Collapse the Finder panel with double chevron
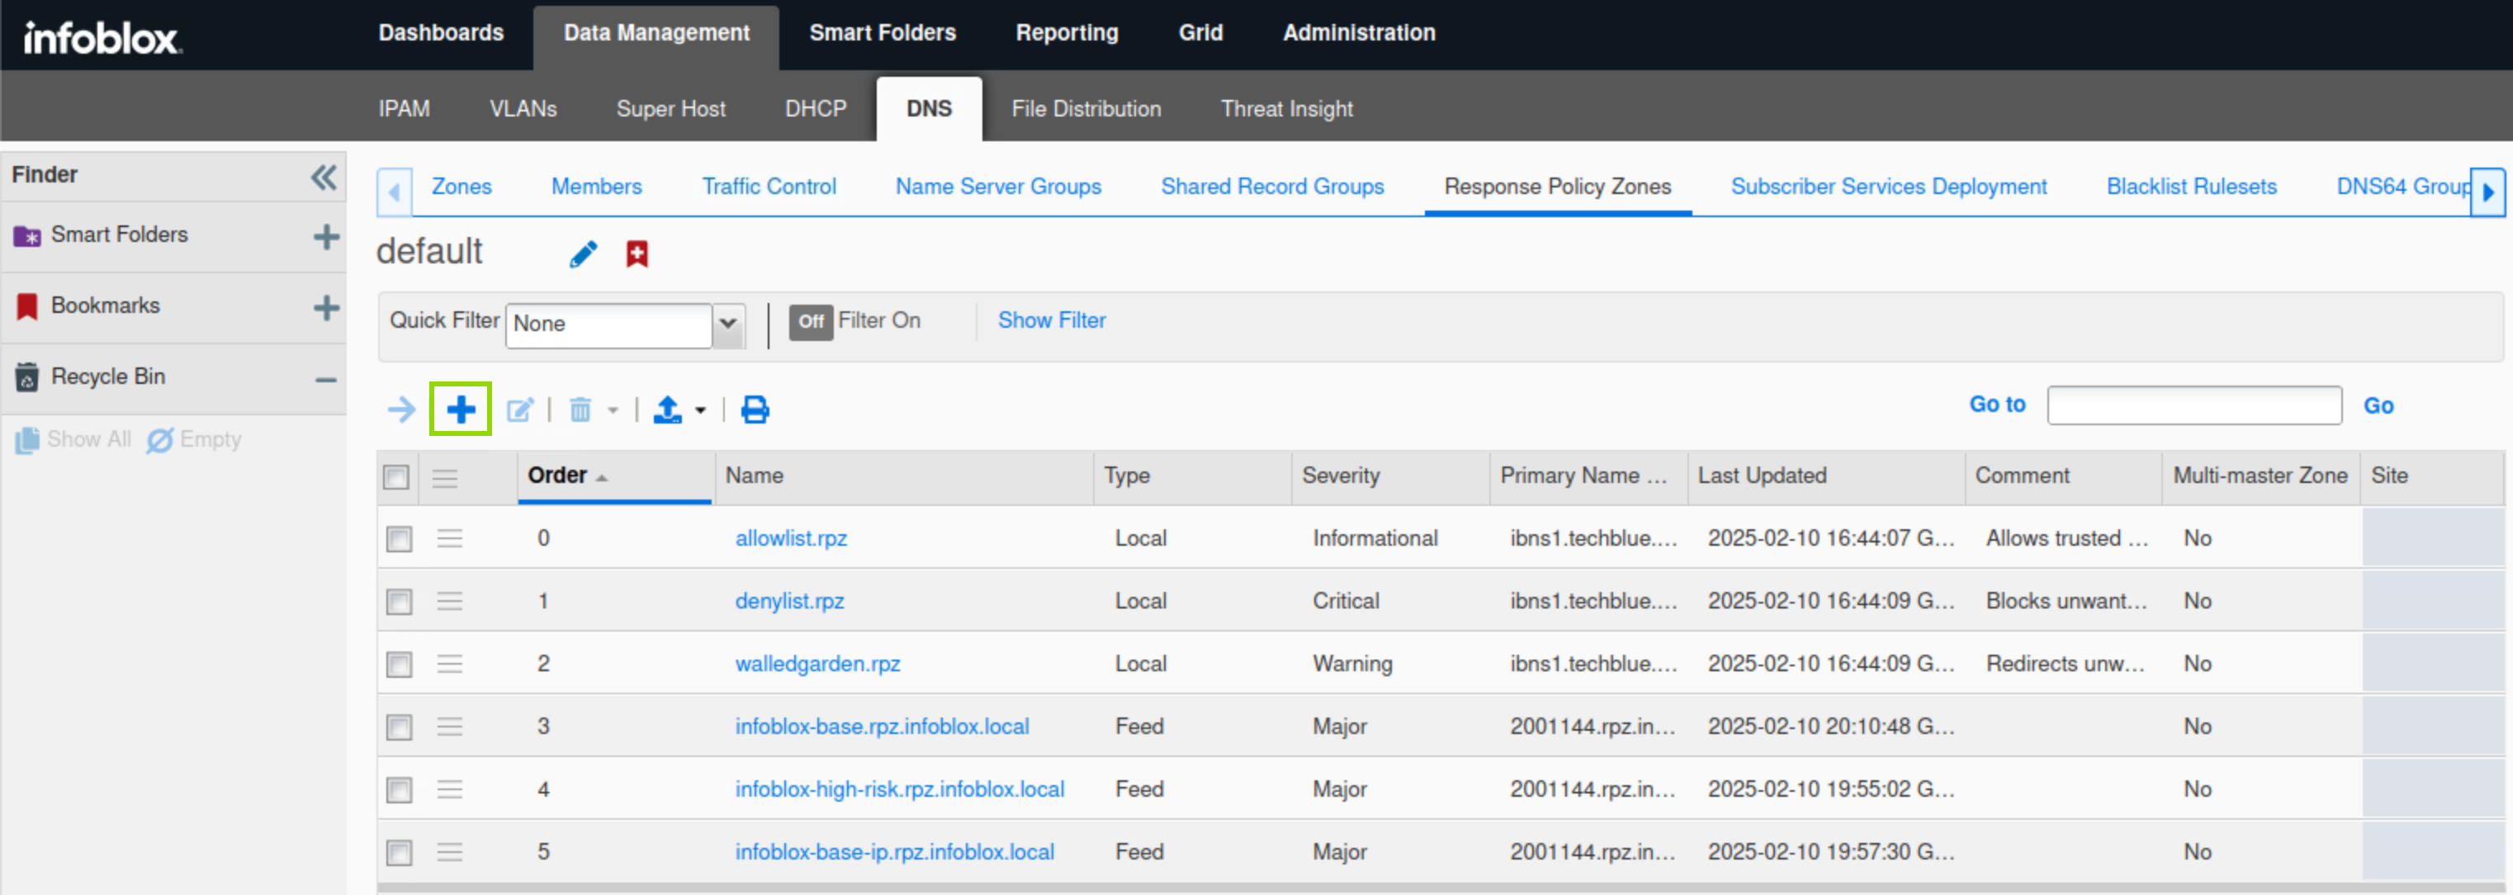2513x895 pixels. (x=324, y=178)
